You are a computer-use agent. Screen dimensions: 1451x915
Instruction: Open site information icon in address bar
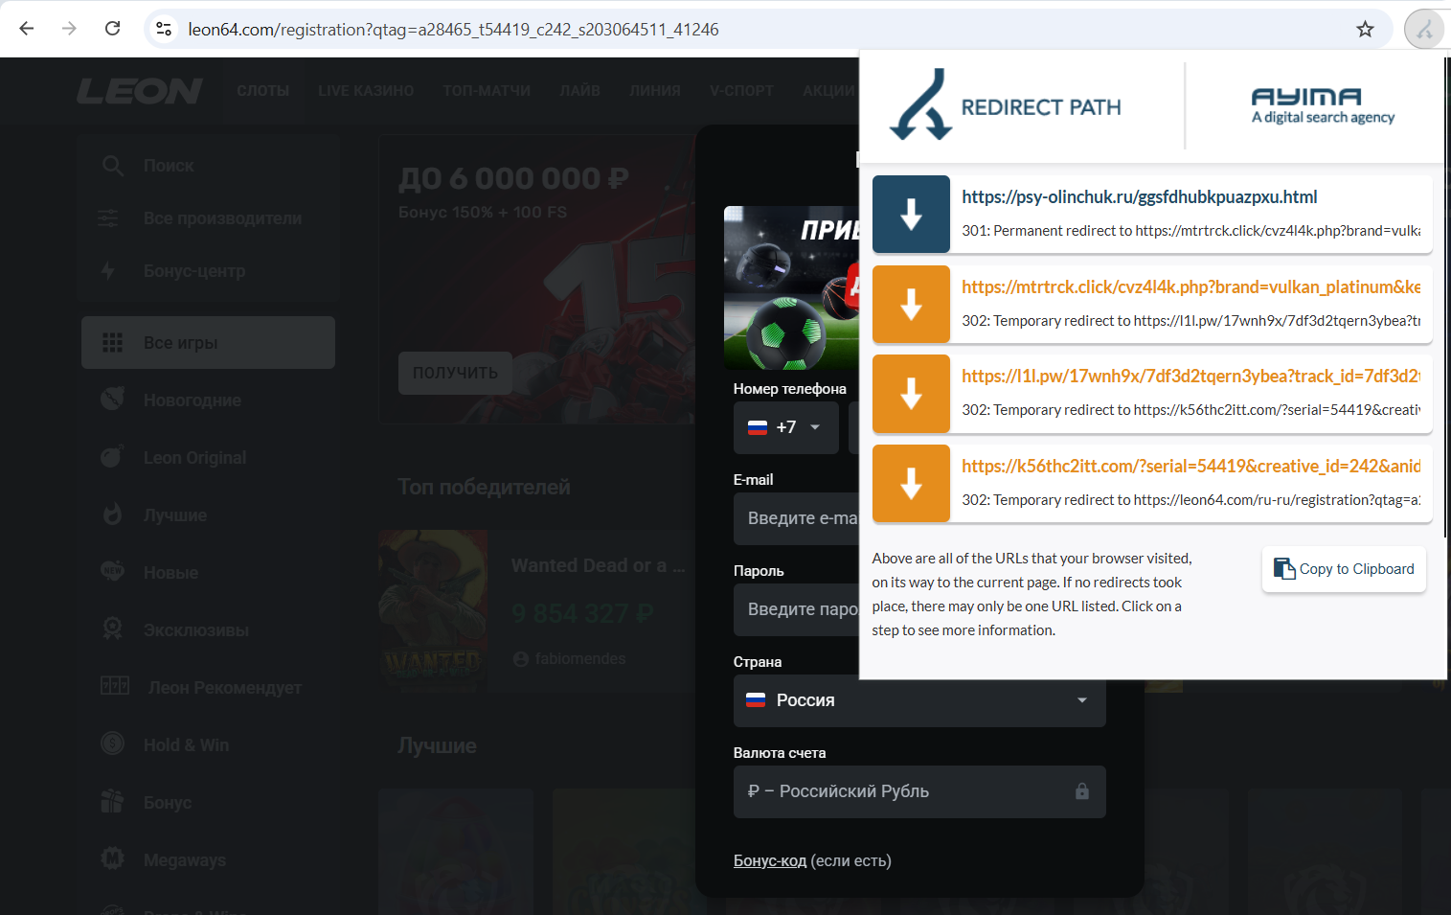(x=164, y=29)
